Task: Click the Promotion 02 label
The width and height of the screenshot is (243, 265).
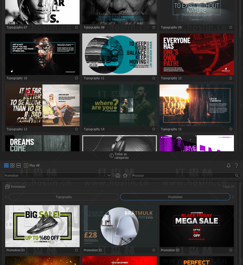Action: click(x=93, y=250)
